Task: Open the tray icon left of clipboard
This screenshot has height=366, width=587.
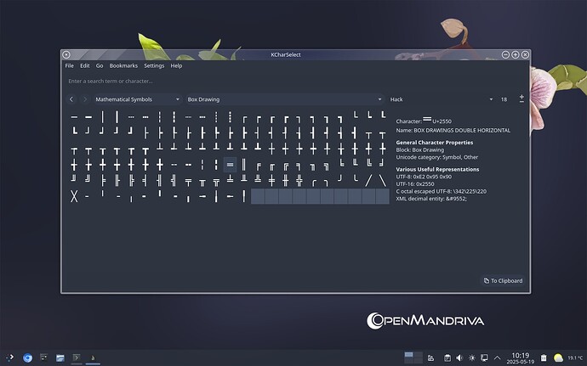Action: 430,358
